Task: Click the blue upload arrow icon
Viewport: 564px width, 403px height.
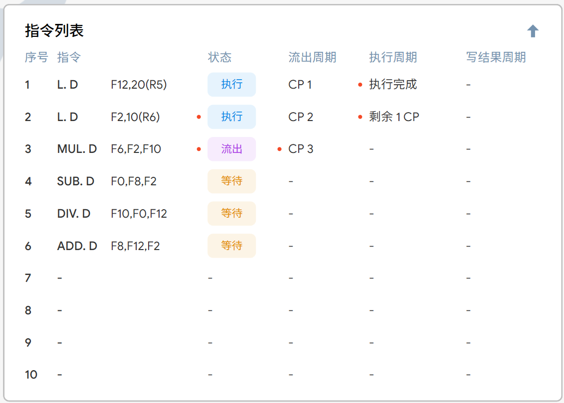Action: coord(533,30)
